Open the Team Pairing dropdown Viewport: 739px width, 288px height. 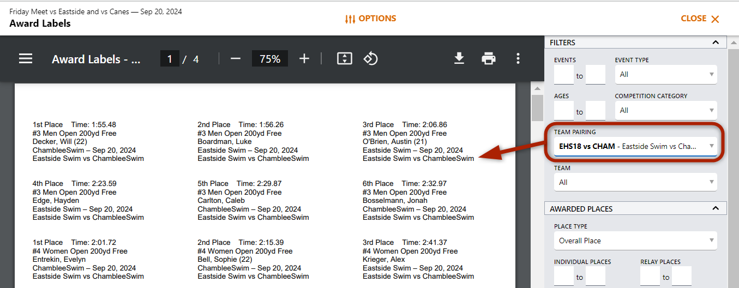pyautogui.click(x=635, y=146)
